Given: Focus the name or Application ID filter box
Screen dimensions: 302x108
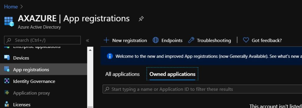Looking at the screenshot, I should [x=202, y=89].
